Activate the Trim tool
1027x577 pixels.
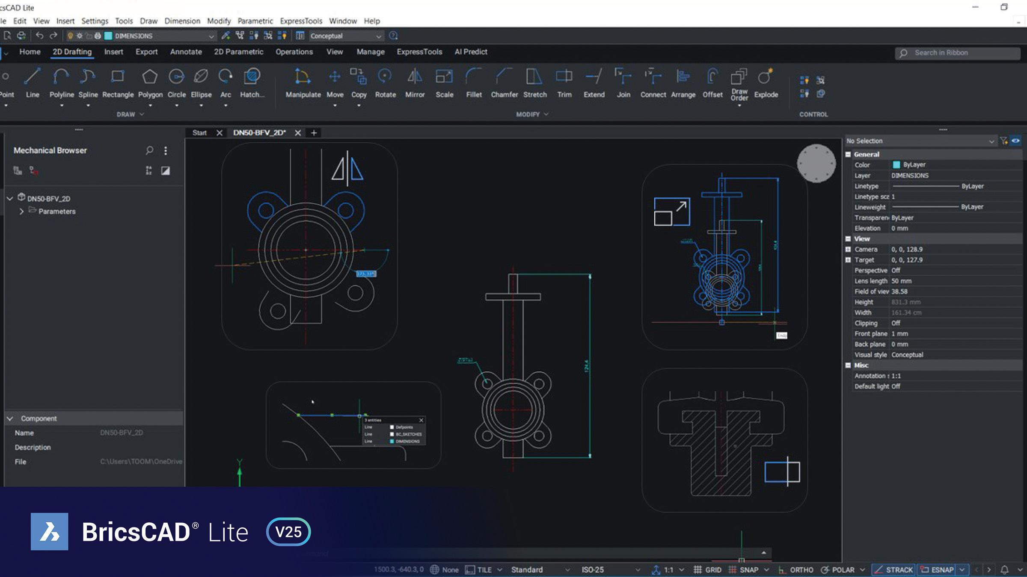click(x=564, y=77)
